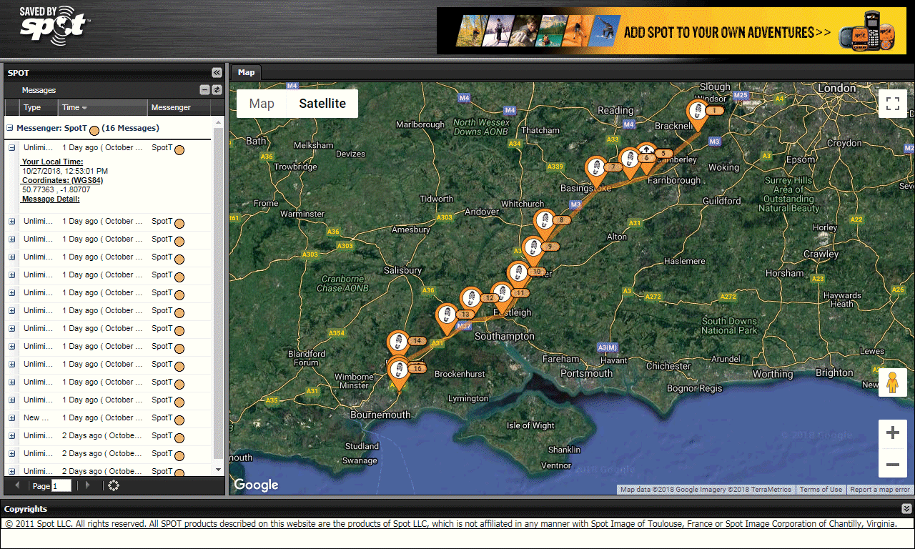The height and width of the screenshot is (549, 915).
Task: Collapse the Messenger SpotT group
Action: point(10,129)
